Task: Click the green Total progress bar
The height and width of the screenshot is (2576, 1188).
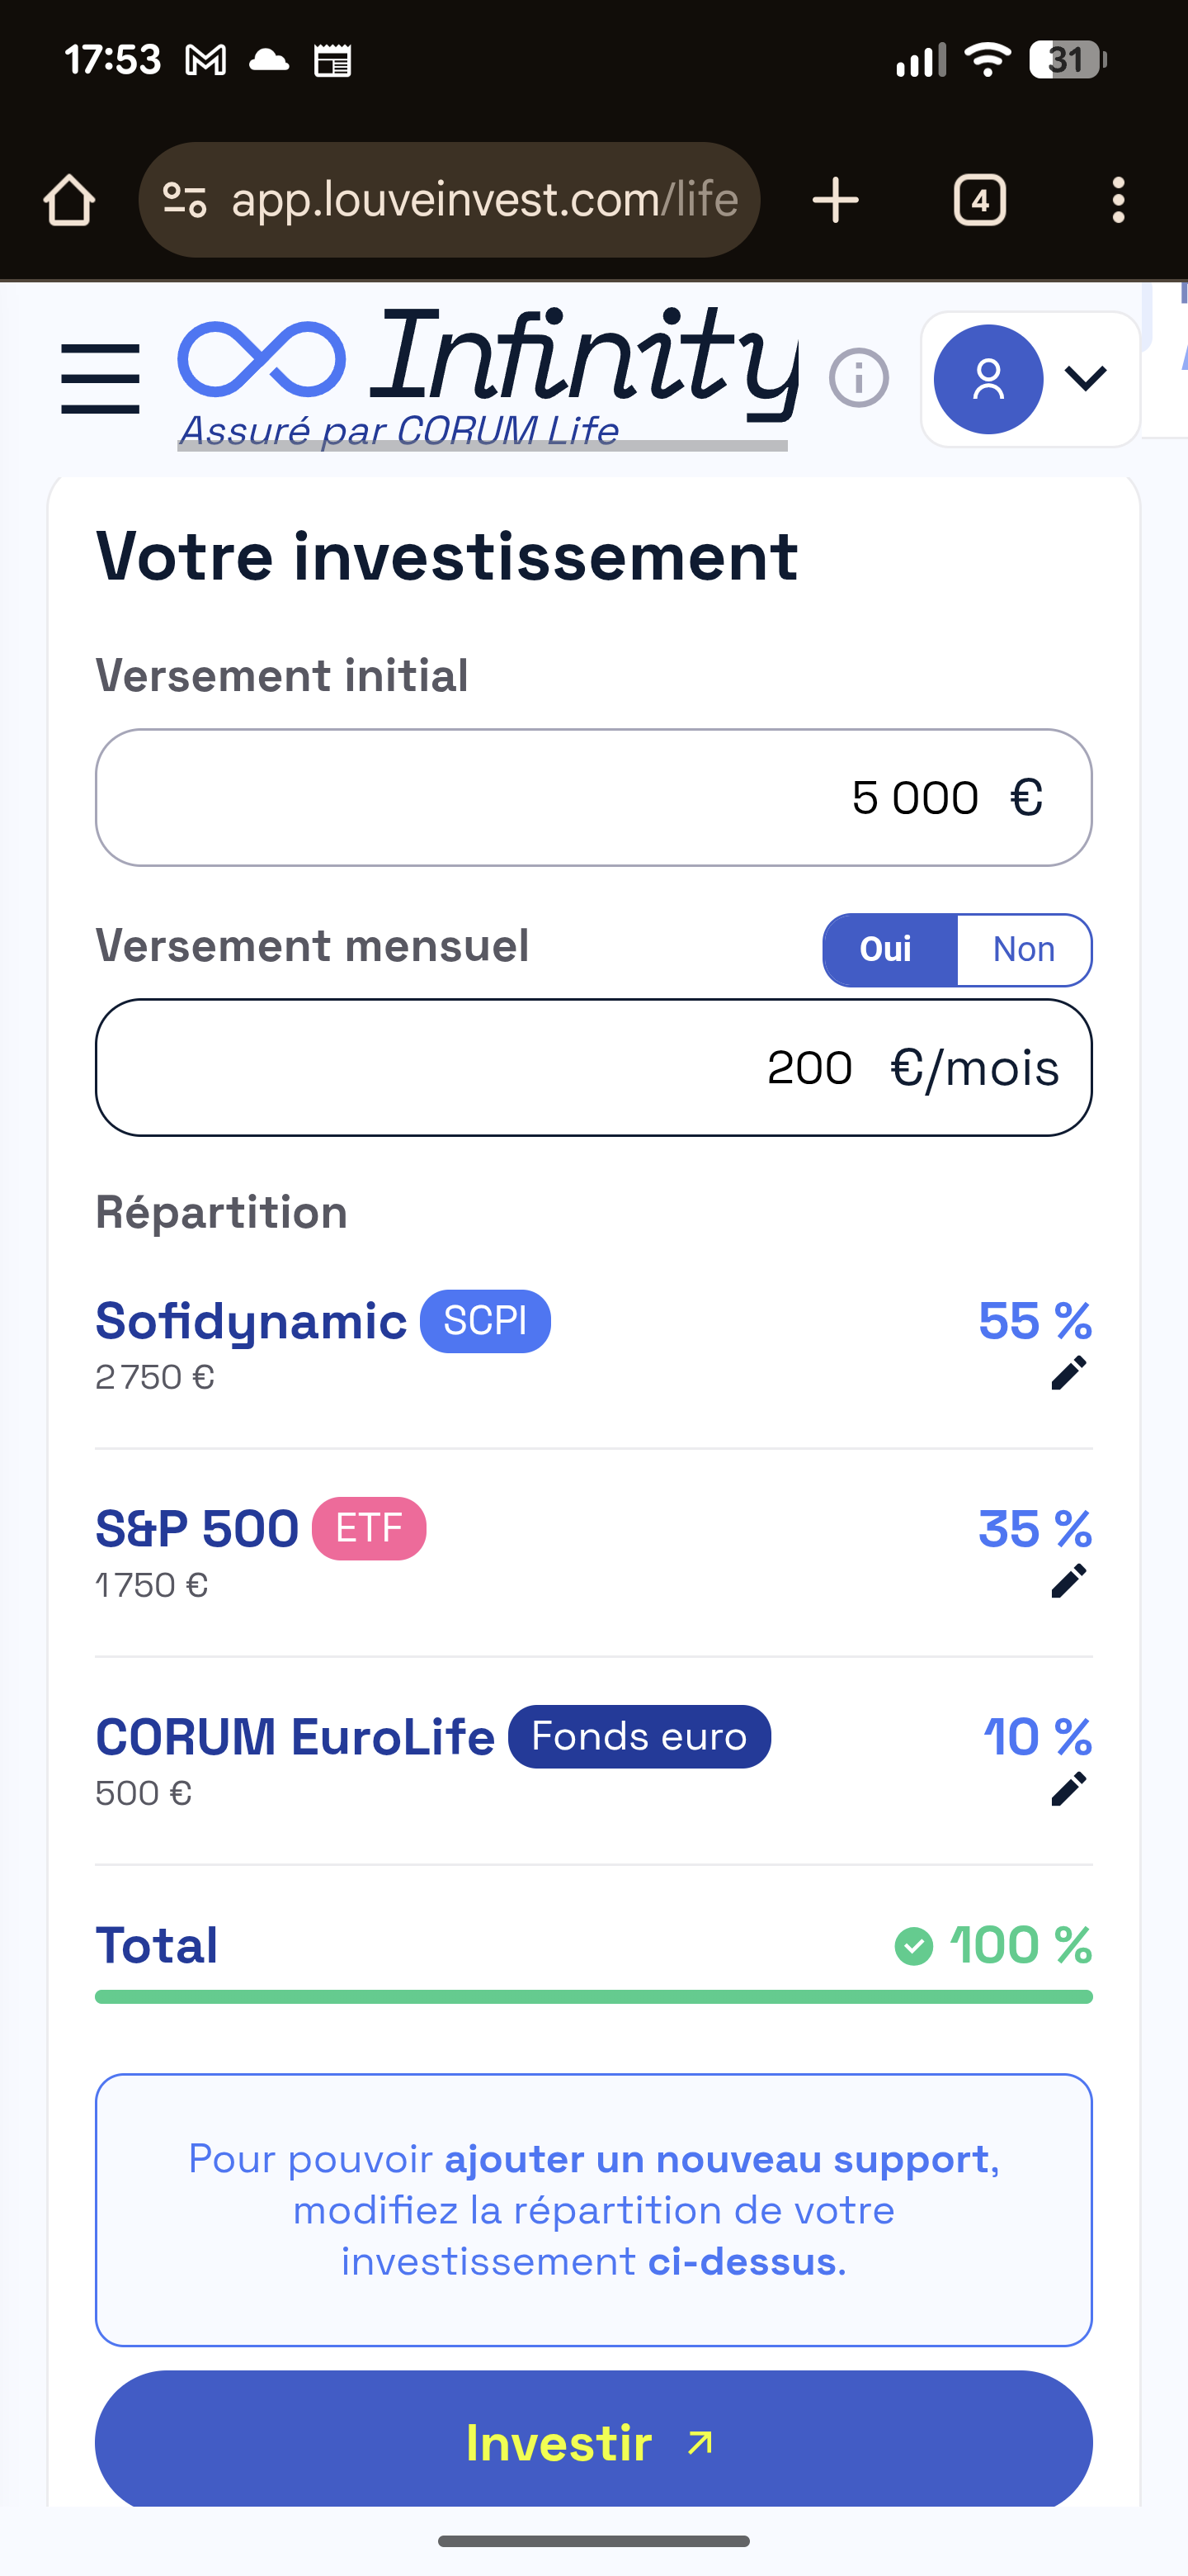Action: [593, 1997]
